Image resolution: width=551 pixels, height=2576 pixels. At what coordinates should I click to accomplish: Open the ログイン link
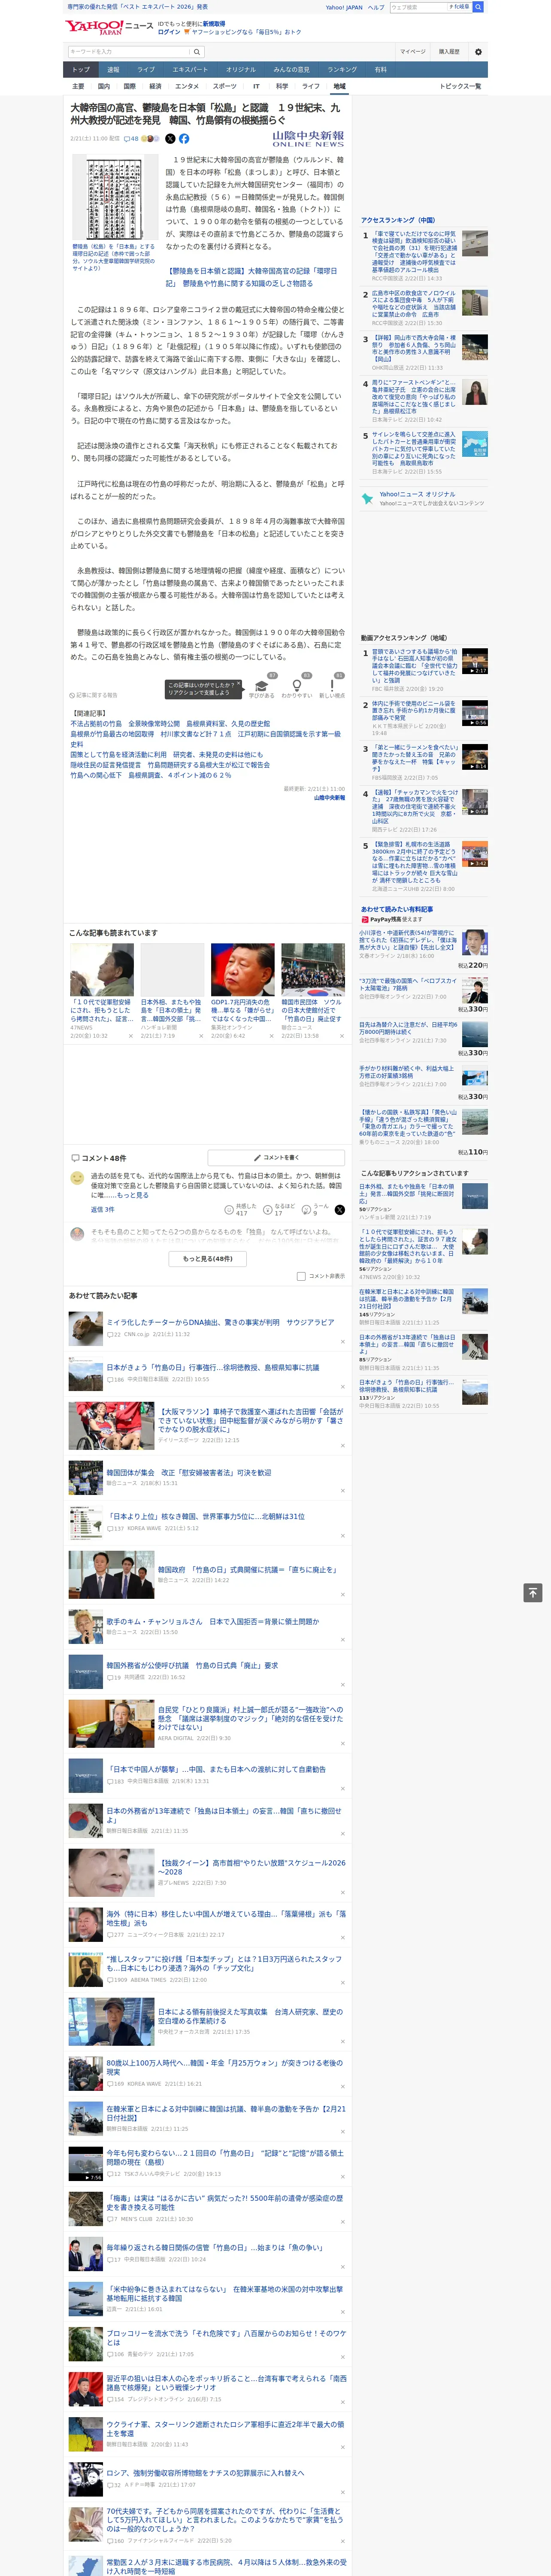[x=169, y=32]
